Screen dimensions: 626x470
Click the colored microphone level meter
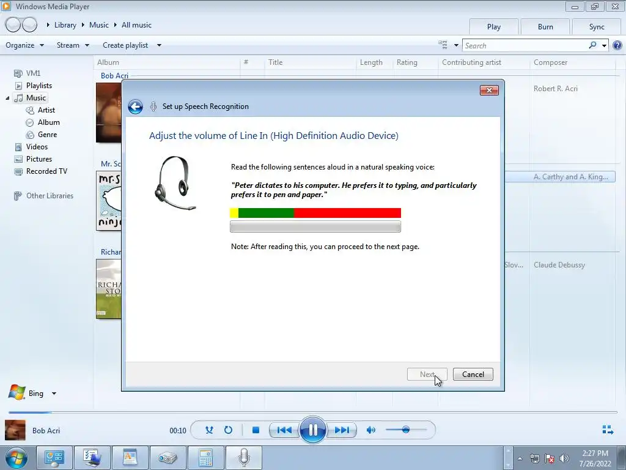315,213
